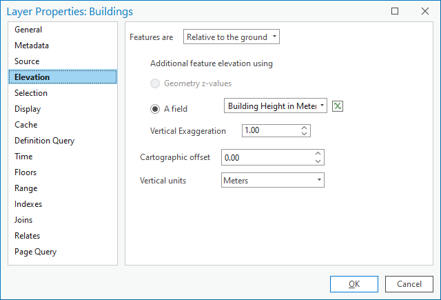Screen dimensions: 441x300
Task: Select the Geometry z-values radio button
Action: pos(155,83)
